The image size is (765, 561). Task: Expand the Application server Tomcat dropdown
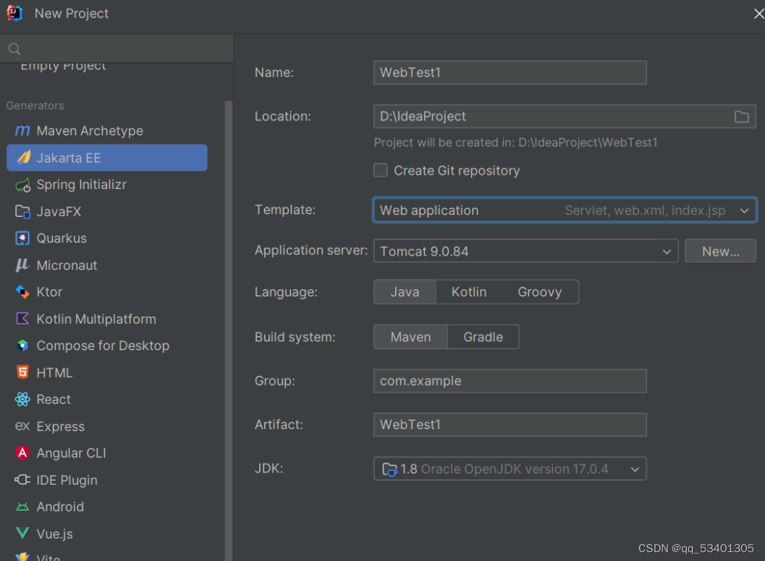tap(526, 251)
